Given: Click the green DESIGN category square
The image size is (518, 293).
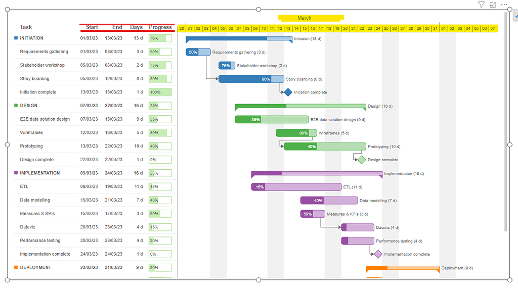Looking at the screenshot, I should click(x=15, y=106).
